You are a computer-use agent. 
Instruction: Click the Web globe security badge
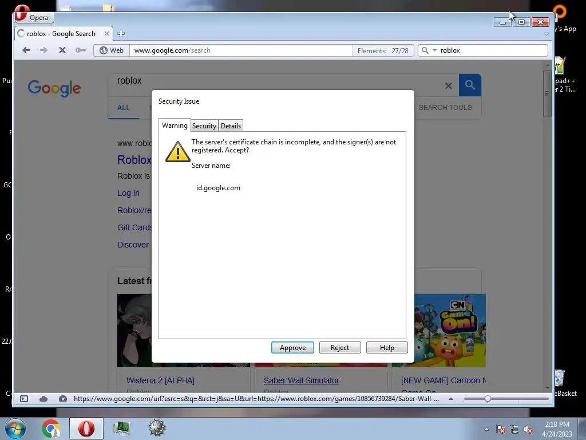pyautogui.click(x=112, y=50)
